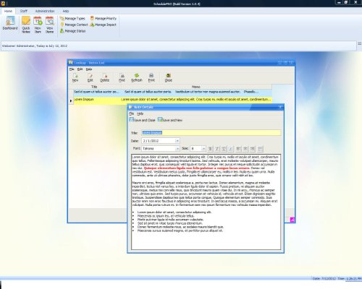Click the row selector arrow beside Lorem Ipsum

click(71, 101)
